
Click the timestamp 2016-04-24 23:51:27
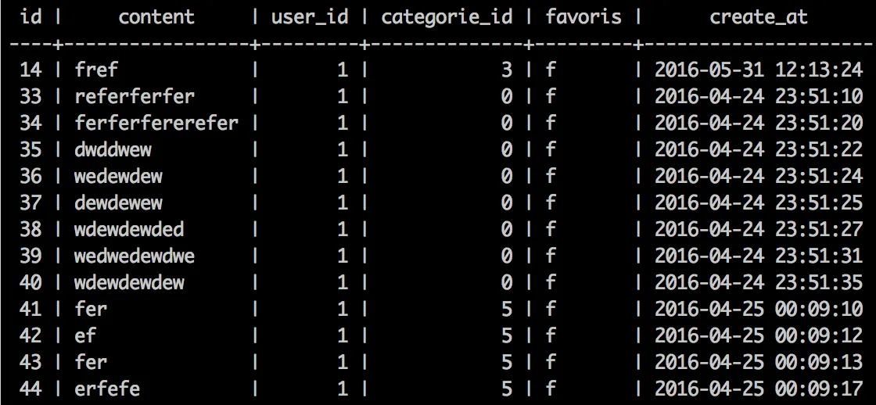(759, 229)
